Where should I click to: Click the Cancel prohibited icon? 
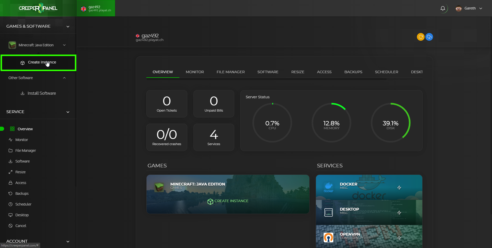pos(11,226)
